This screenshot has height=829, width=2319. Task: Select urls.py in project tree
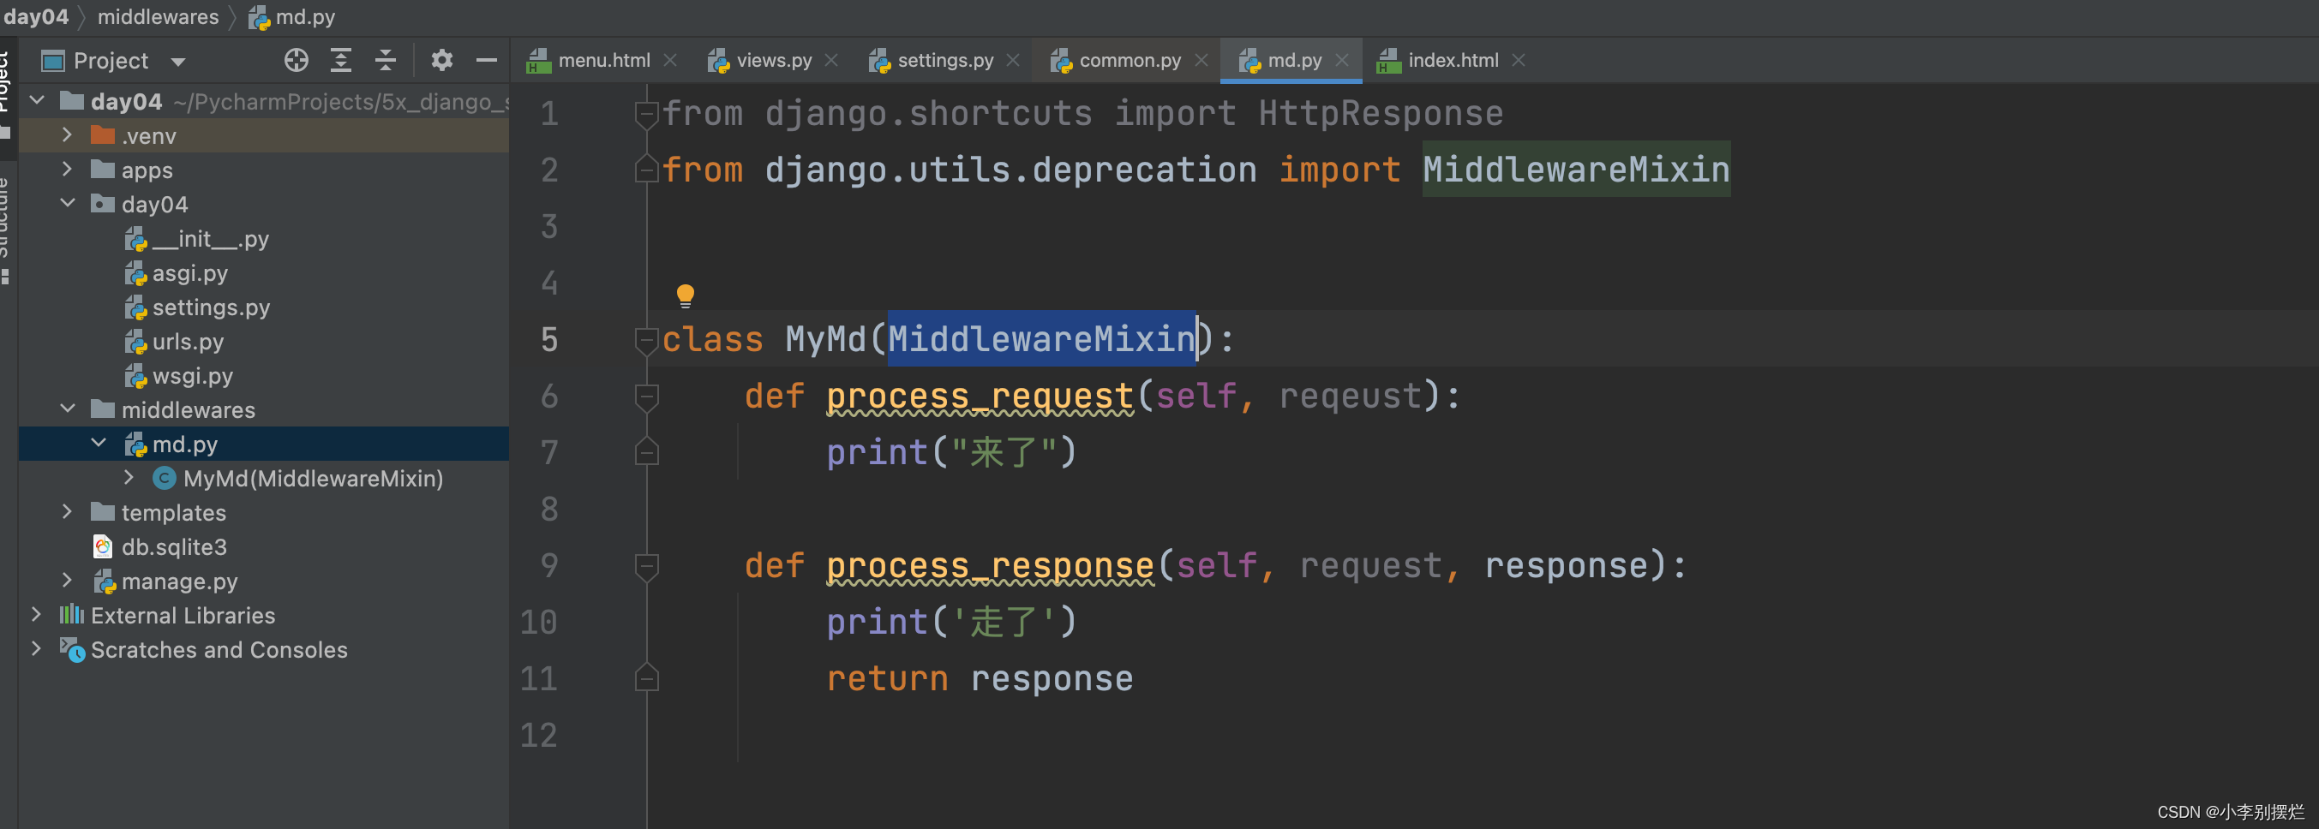pos(174,341)
